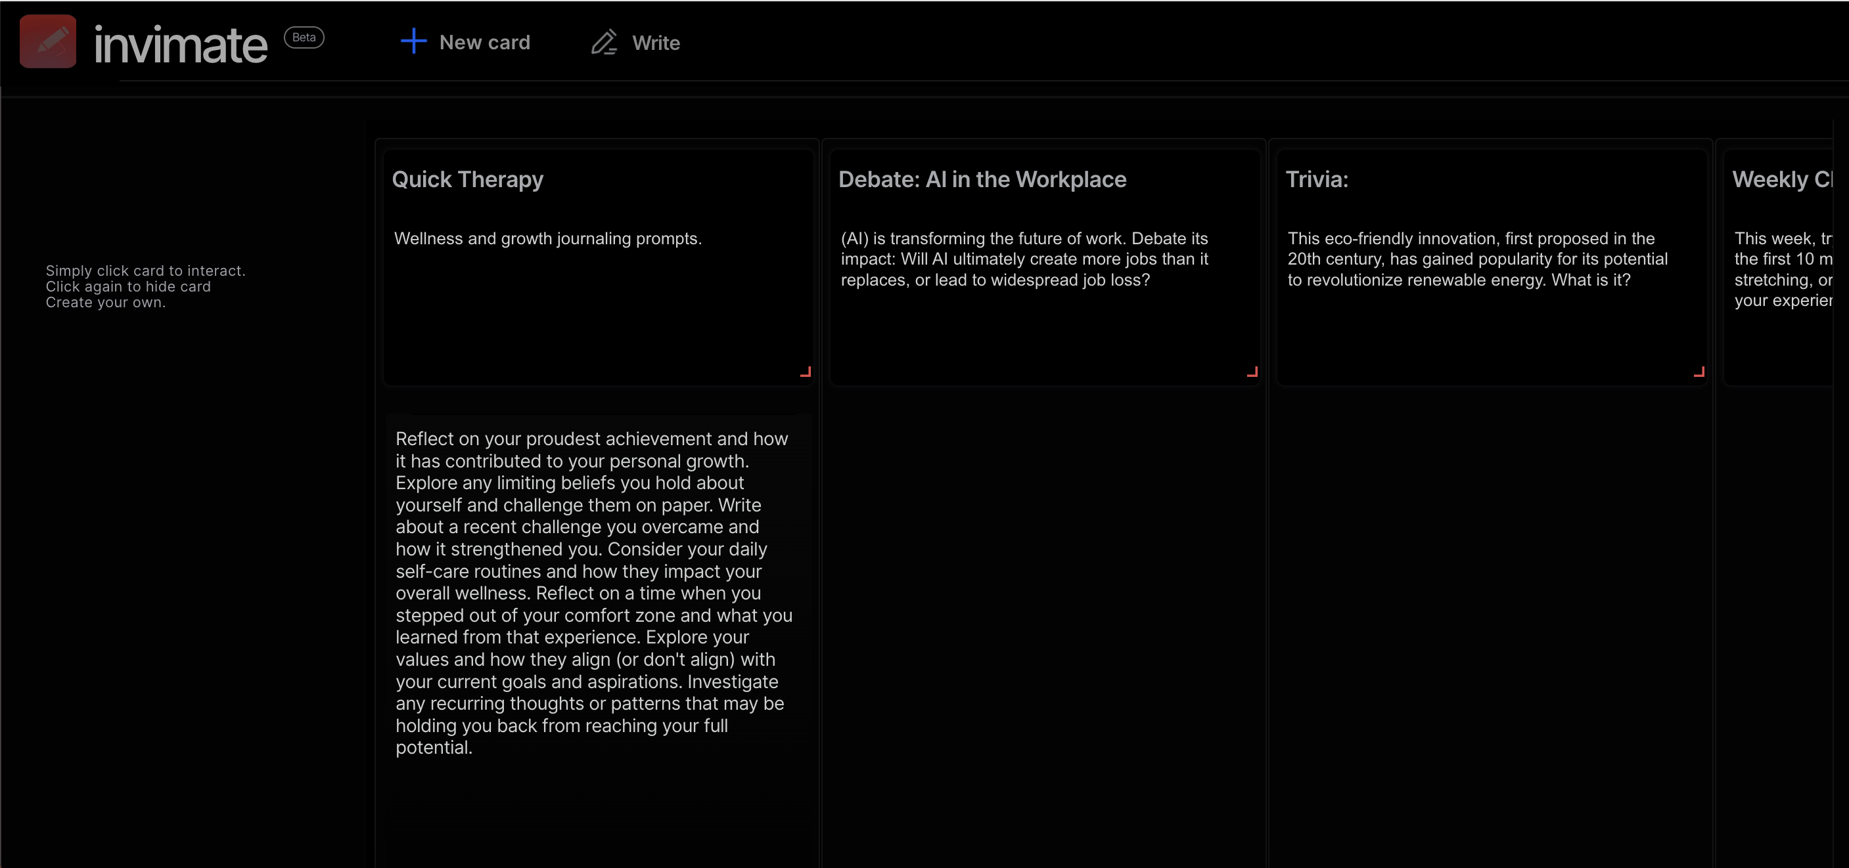
Task: Expand the Trivia card by clicking its title
Action: click(x=1316, y=179)
